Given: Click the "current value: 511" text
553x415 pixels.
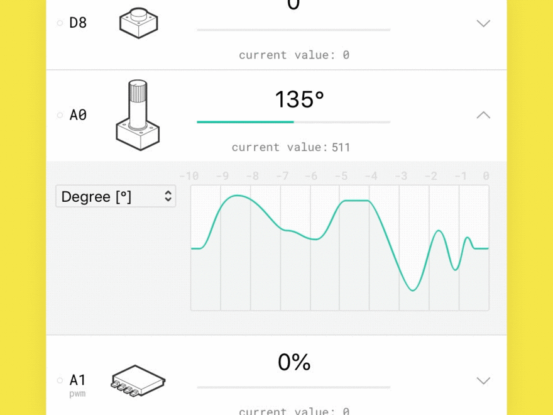Looking at the screenshot, I should pyautogui.click(x=291, y=148).
